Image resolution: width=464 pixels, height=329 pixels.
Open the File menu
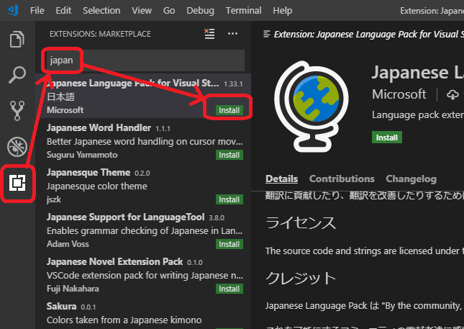click(37, 11)
